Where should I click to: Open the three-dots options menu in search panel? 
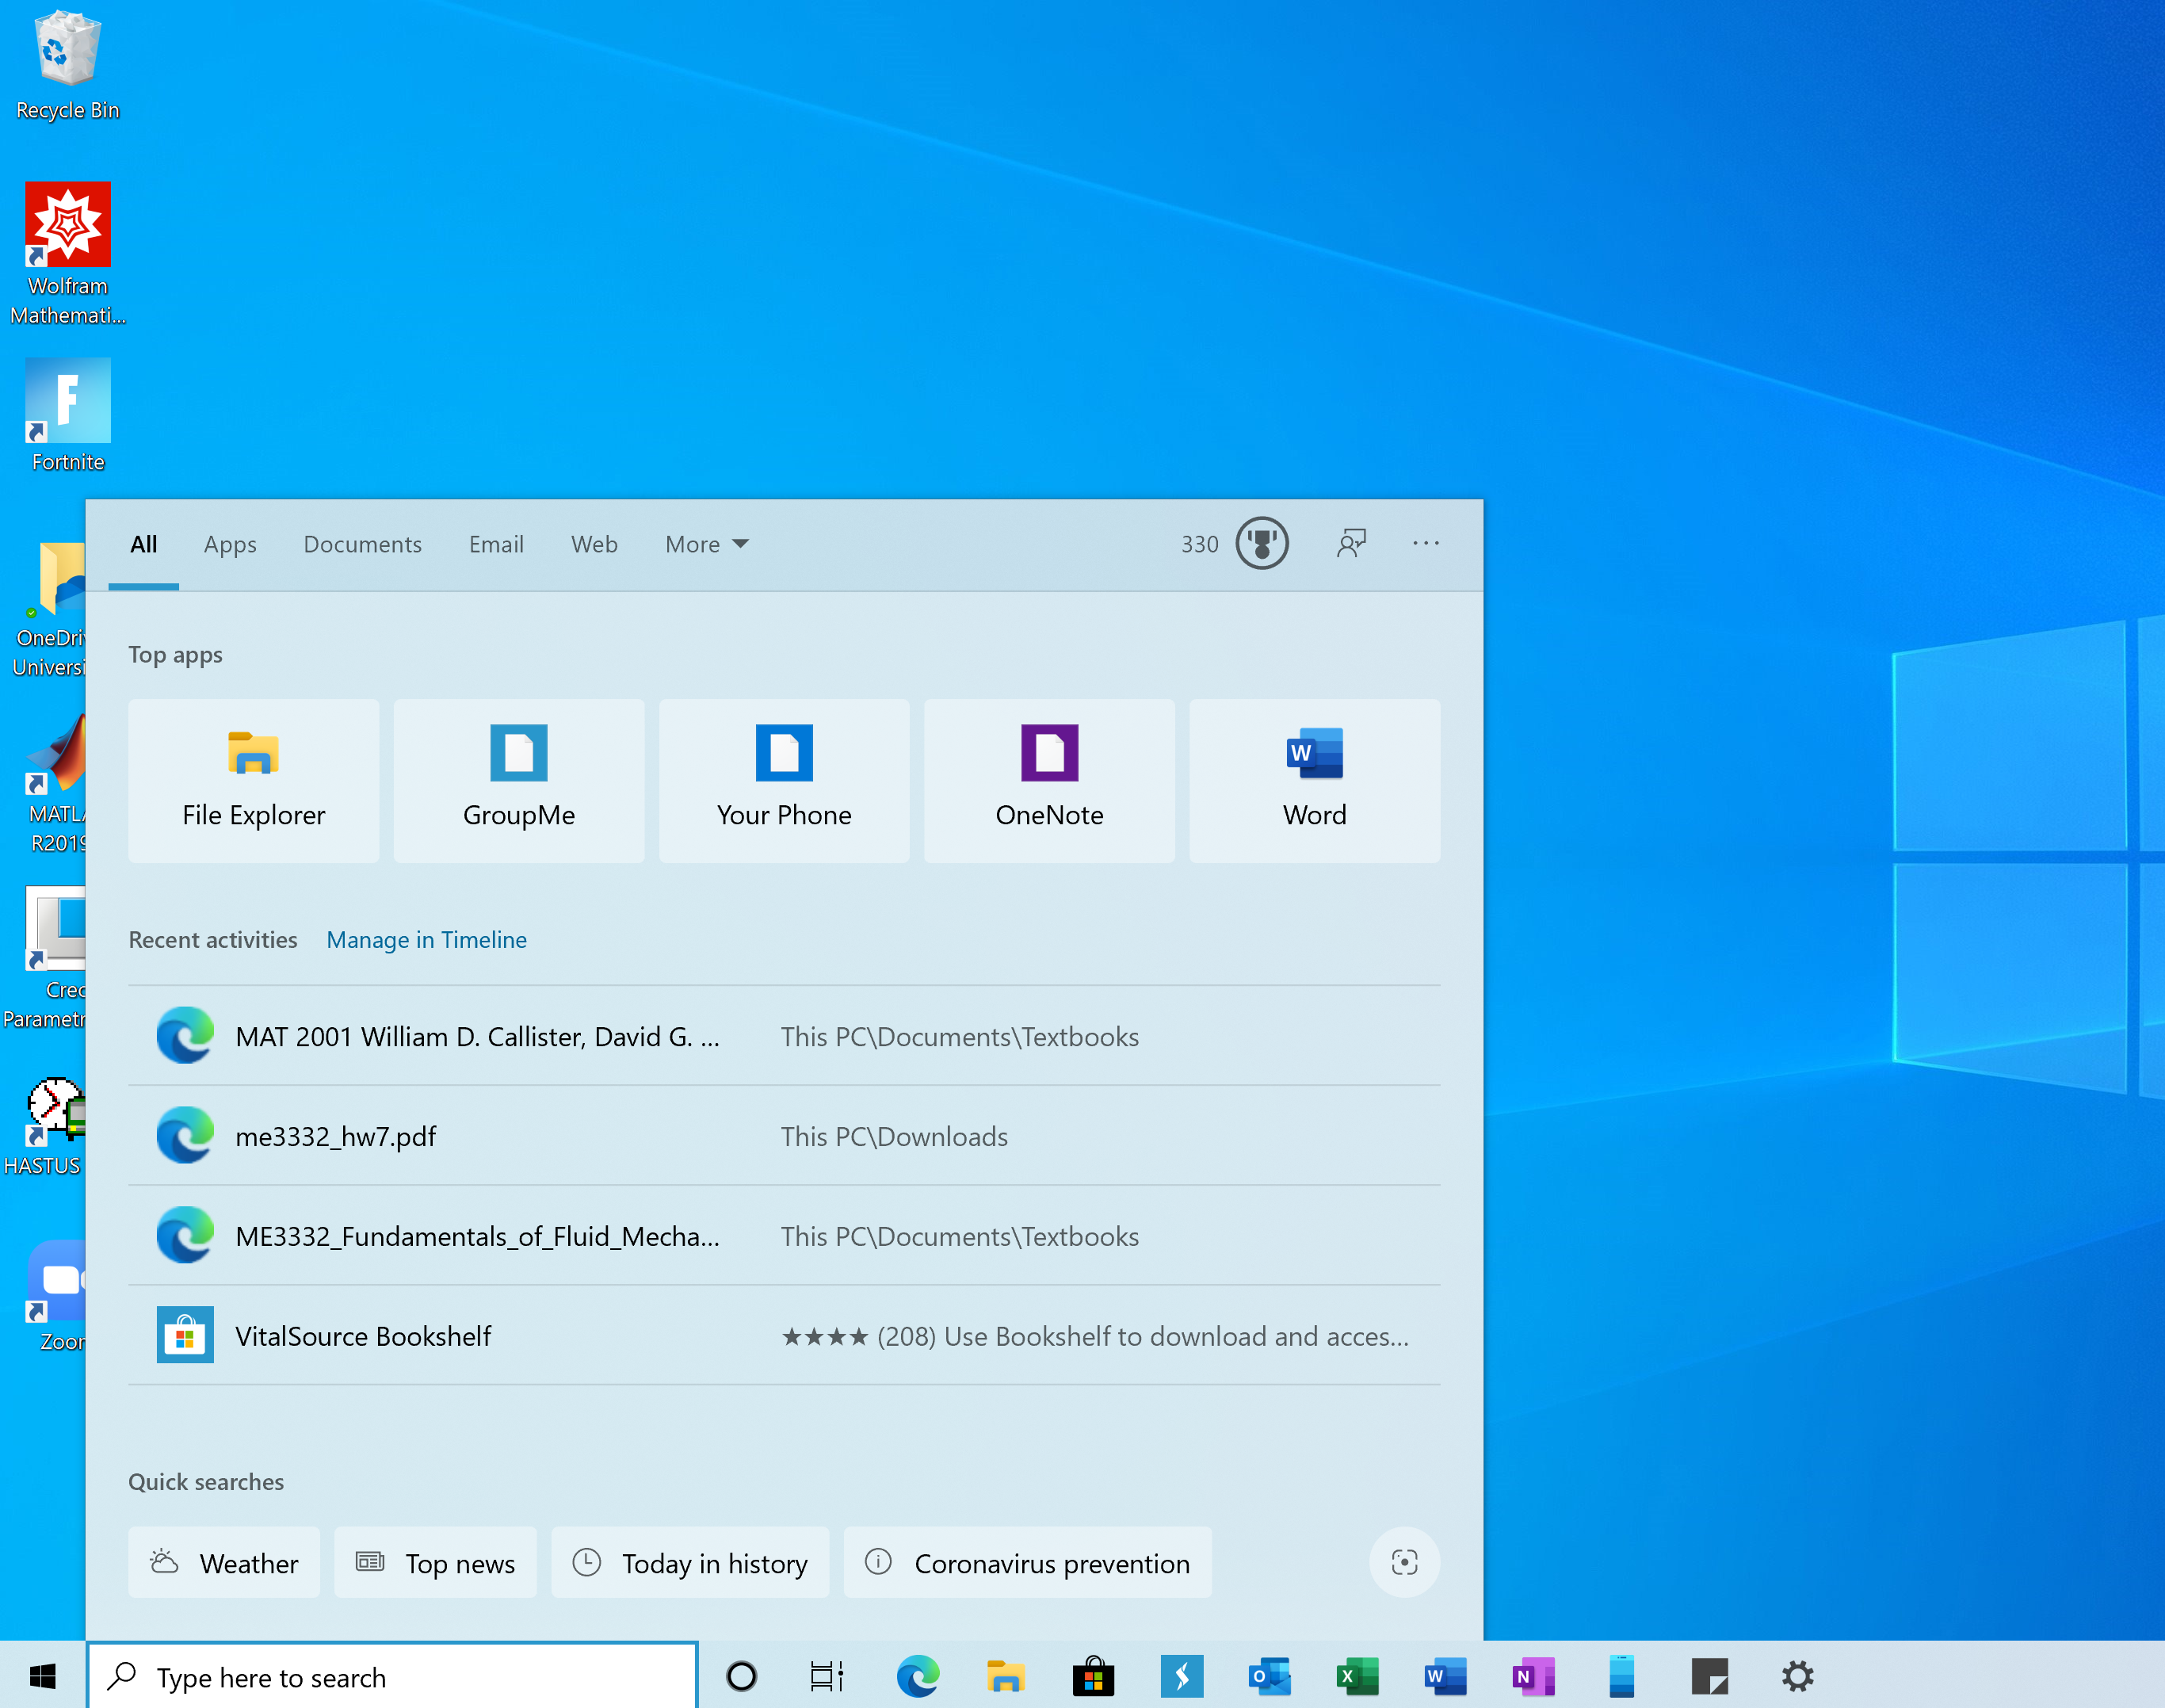1426,543
